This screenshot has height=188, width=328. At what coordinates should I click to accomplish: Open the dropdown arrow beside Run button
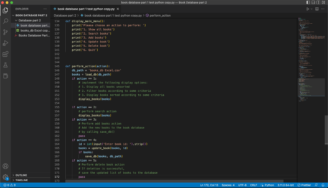pyautogui.click(x=312, y=9)
